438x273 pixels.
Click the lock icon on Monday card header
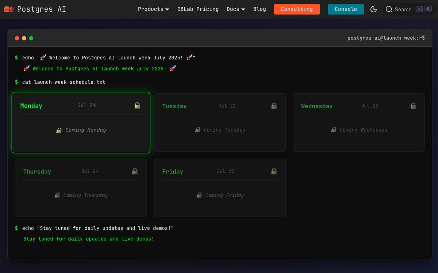click(137, 105)
